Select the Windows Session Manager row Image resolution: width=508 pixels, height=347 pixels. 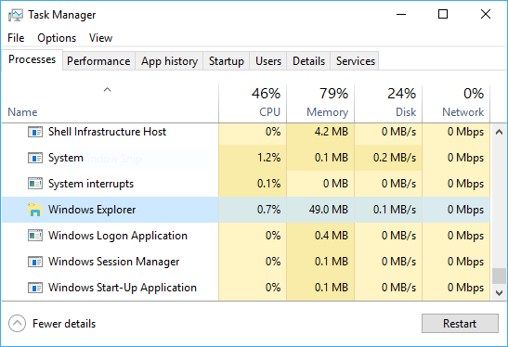(x=246, y=262)
